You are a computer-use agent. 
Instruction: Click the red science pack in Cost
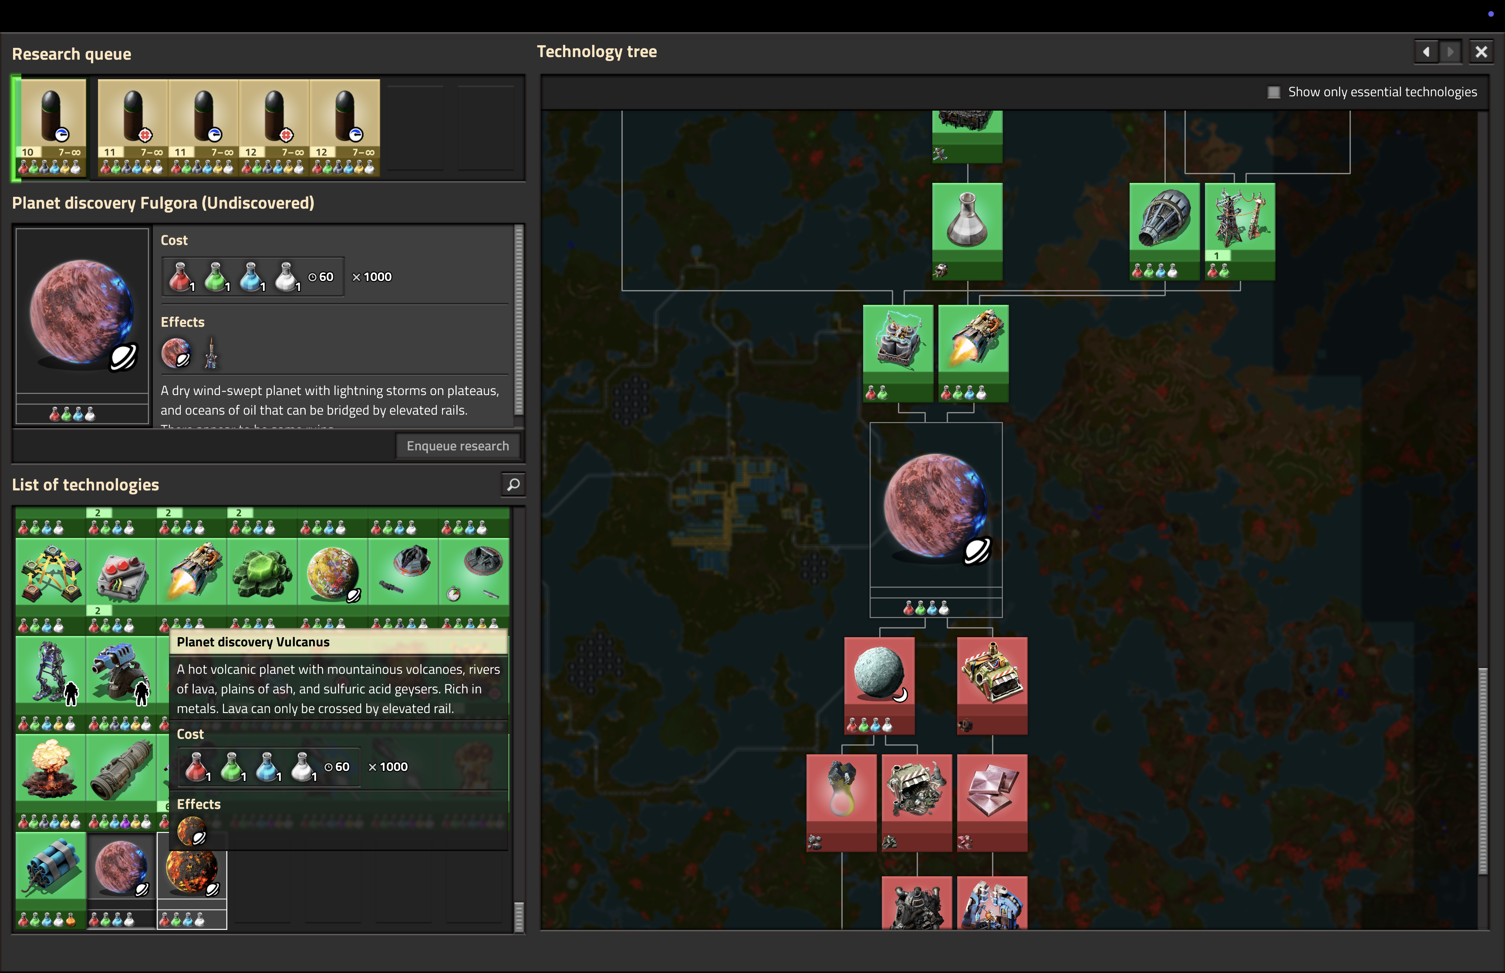click(x=181, y=277)
